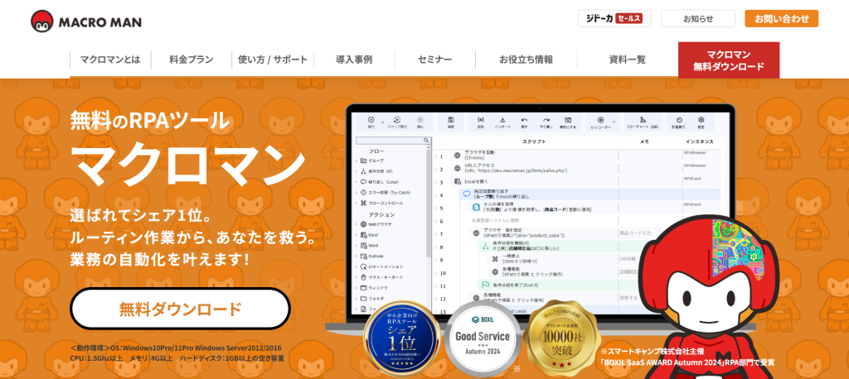Click the white 無料ダウンロード hero button
The width and height of the screenshot is (849, 379).
(180, 309)
